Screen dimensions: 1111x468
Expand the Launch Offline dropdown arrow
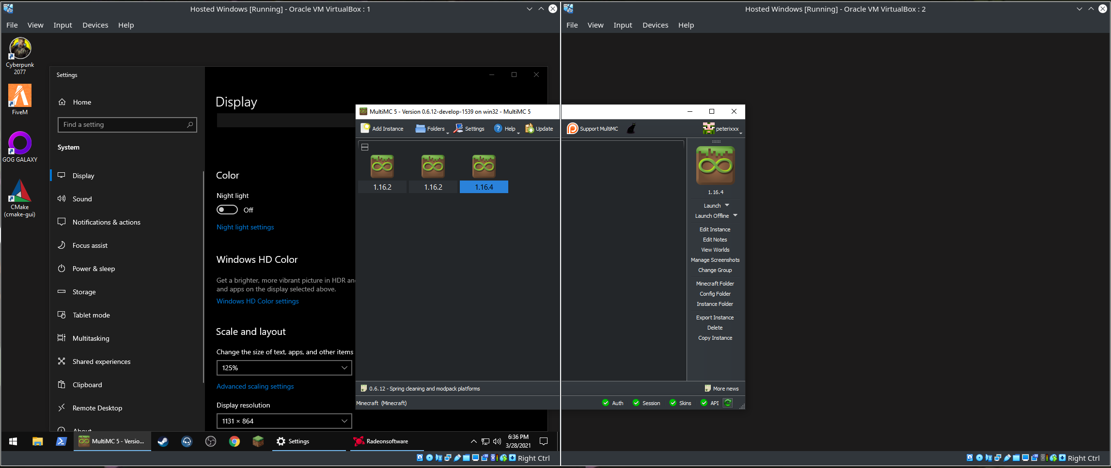point(735,215)
